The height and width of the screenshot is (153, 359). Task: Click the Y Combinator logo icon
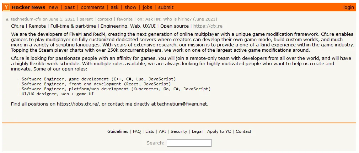click(x=7, y=7)
